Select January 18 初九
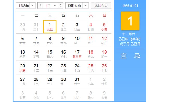 coord(91,54)
